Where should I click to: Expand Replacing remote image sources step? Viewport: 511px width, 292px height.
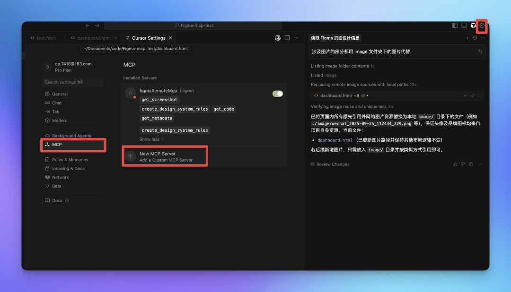[363, 85]
